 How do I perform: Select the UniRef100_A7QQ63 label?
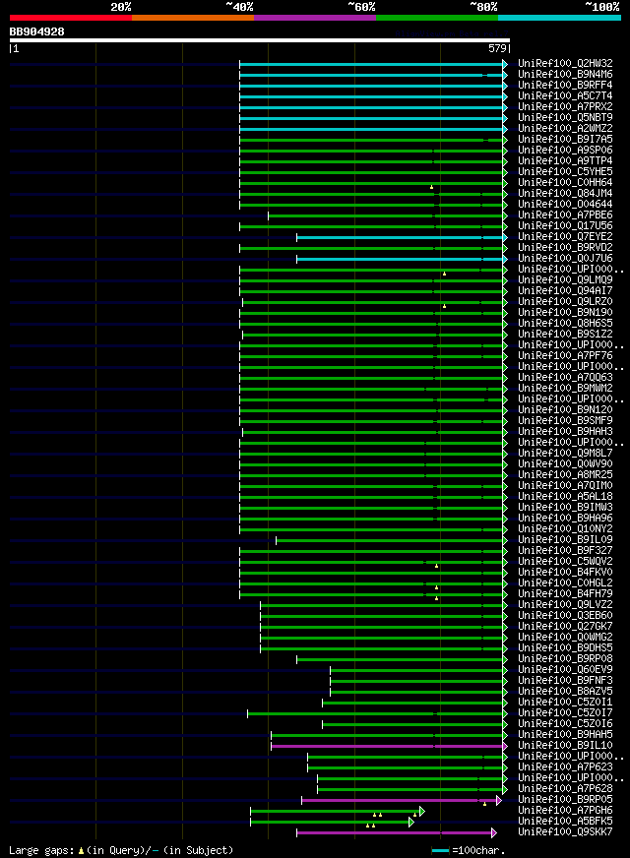[x=565, y=378]
